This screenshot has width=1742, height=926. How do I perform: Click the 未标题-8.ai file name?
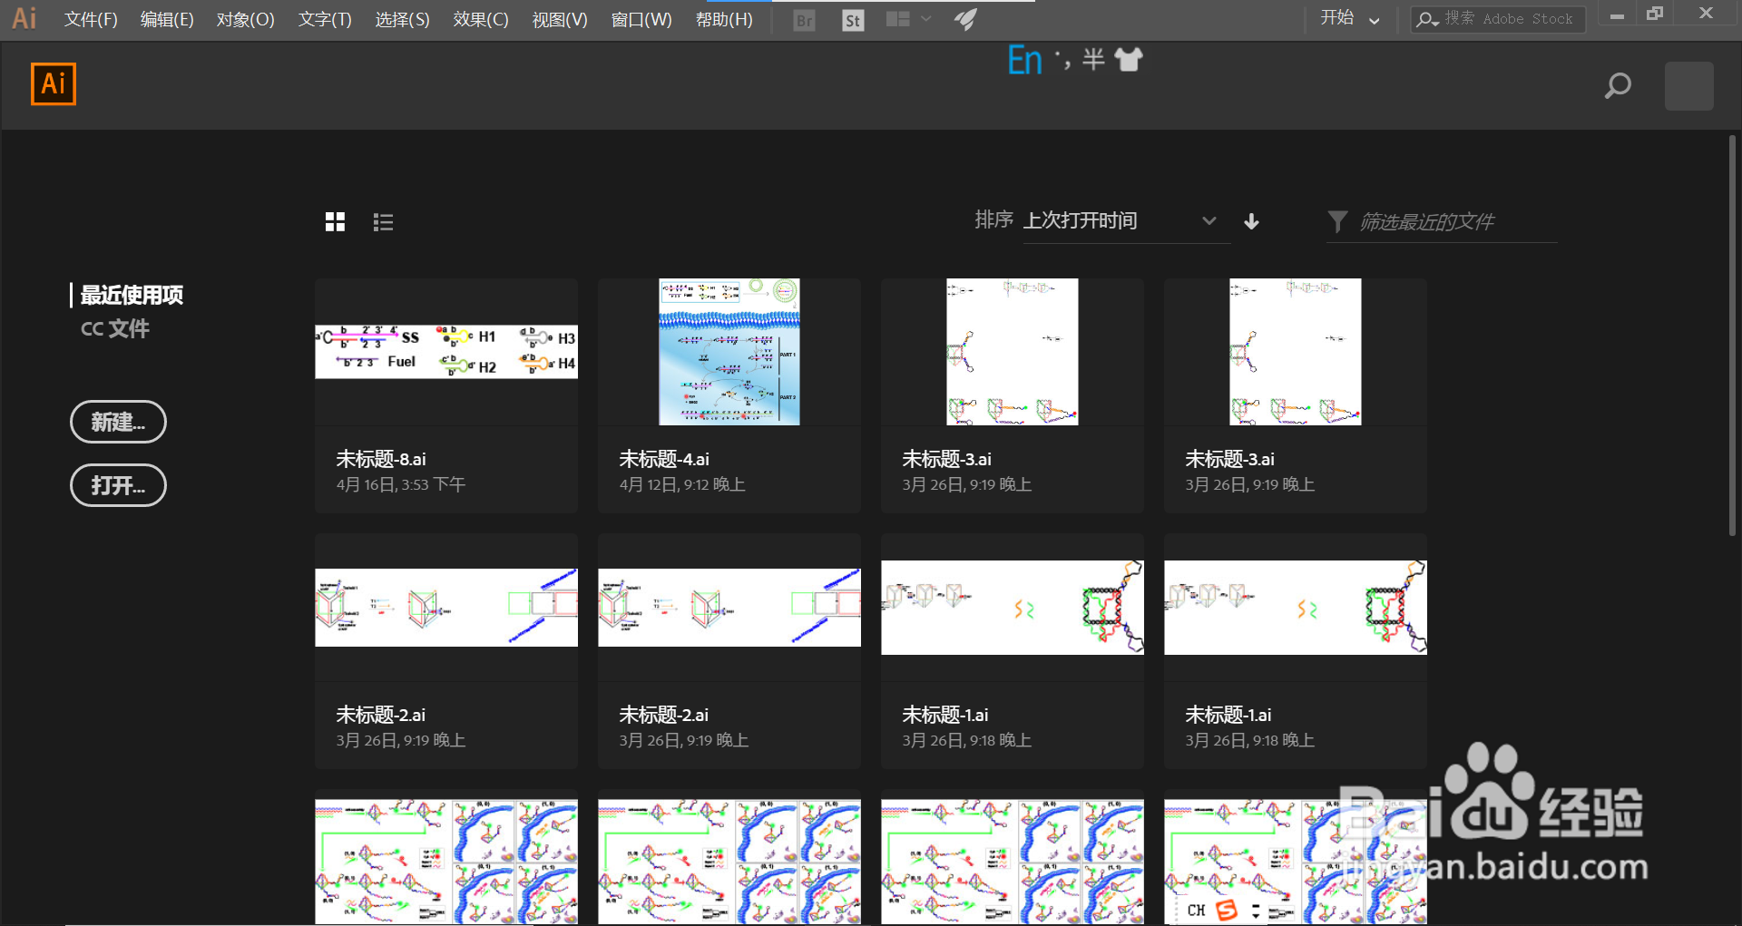point(381,459)
